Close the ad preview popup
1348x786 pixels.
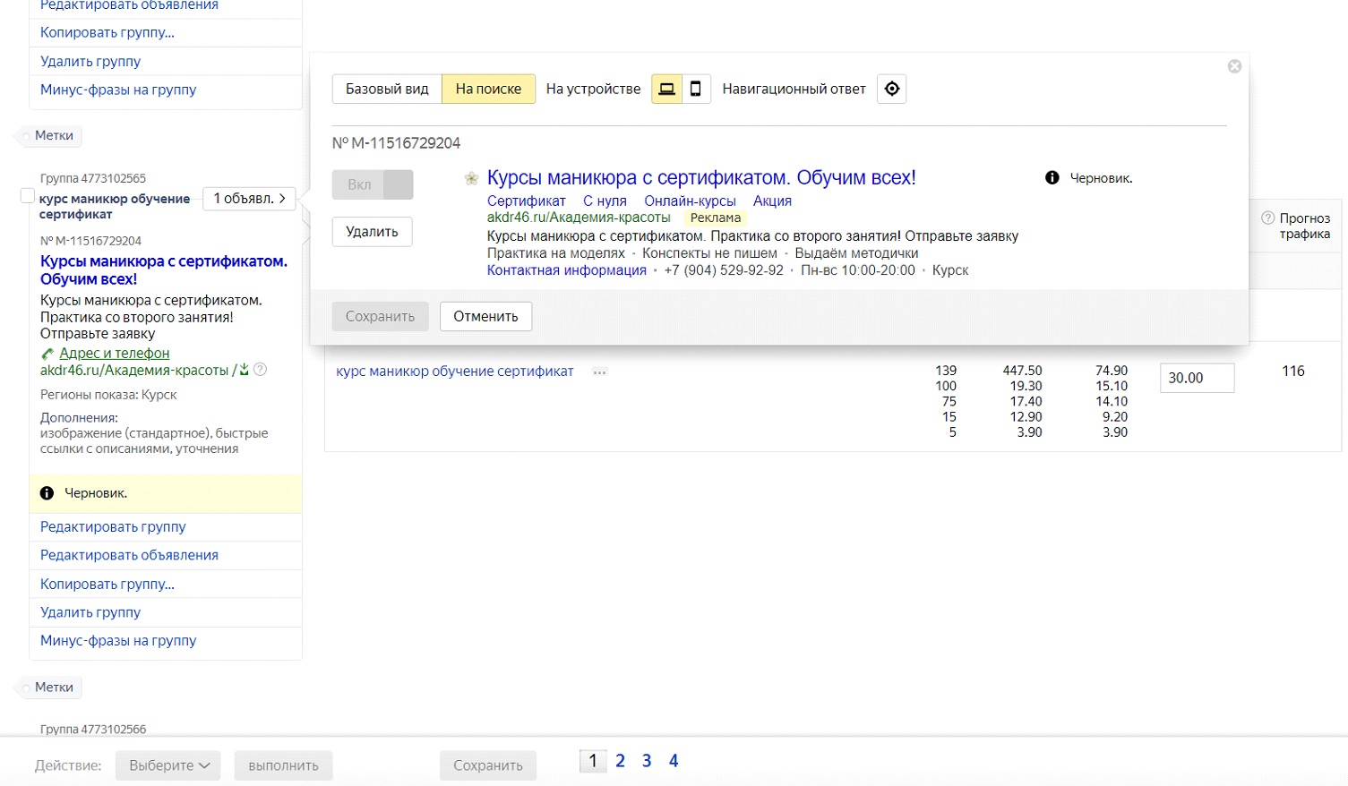point(1234,66)
